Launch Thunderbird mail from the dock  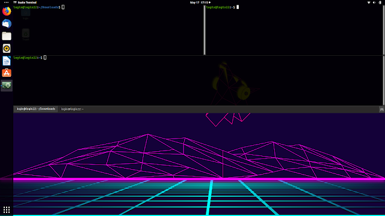click(x=7, y=24)
